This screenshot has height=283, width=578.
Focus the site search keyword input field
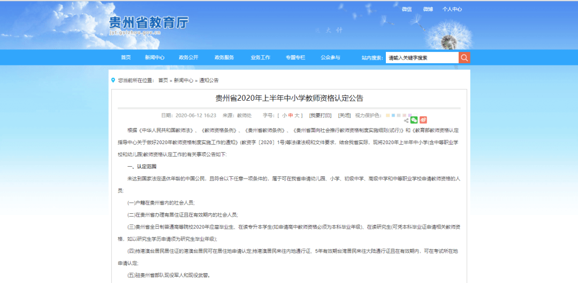point(422,57)
